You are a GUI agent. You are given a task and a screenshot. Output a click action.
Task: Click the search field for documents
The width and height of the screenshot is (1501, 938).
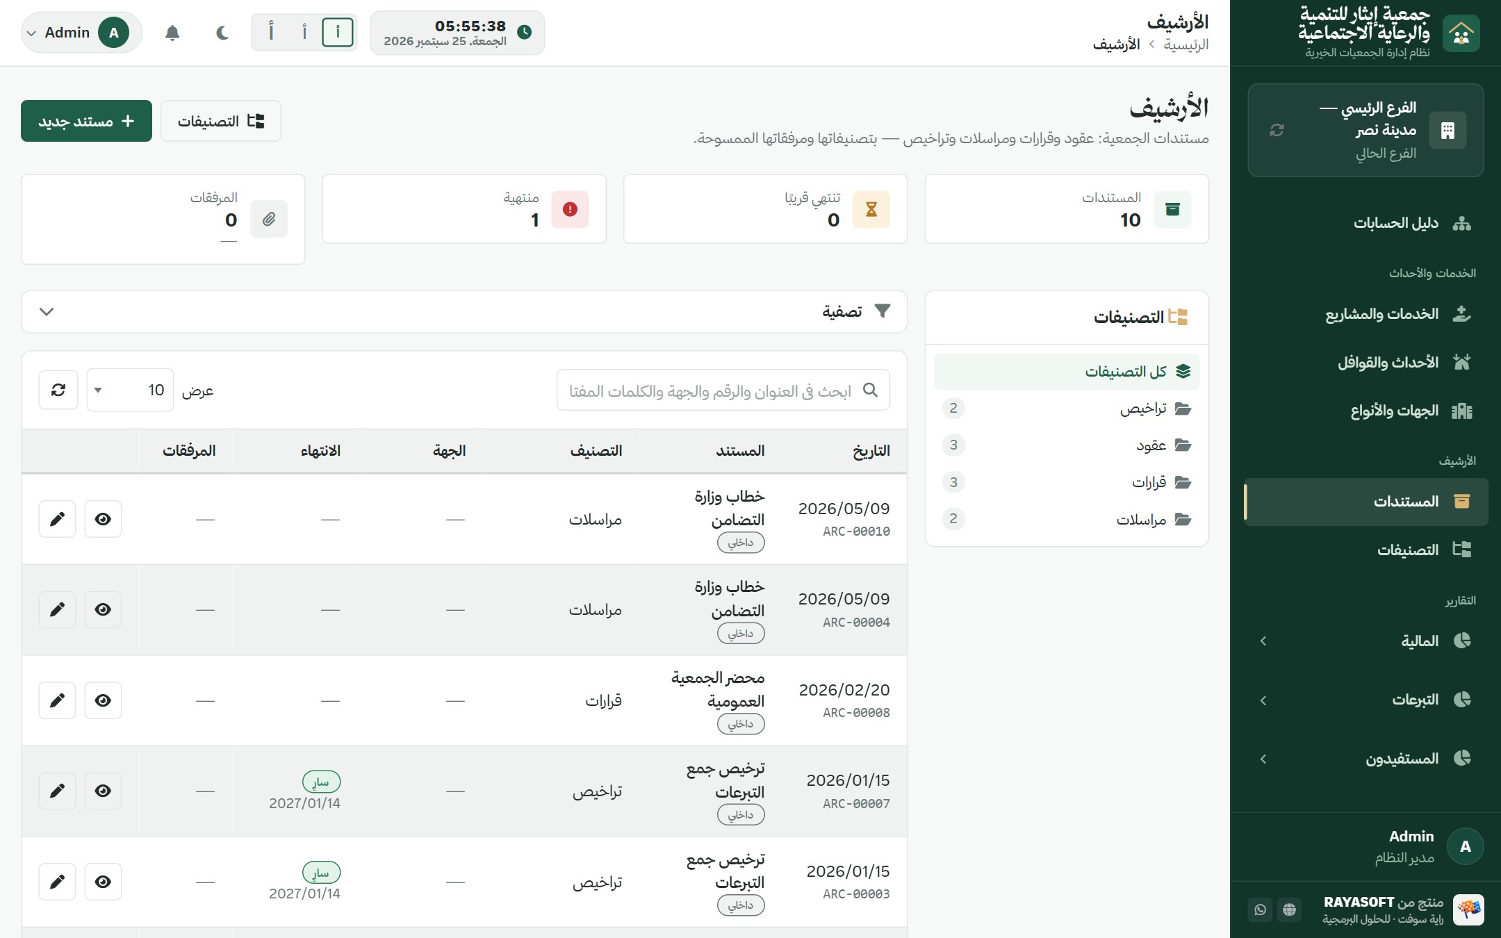point(723,390)
